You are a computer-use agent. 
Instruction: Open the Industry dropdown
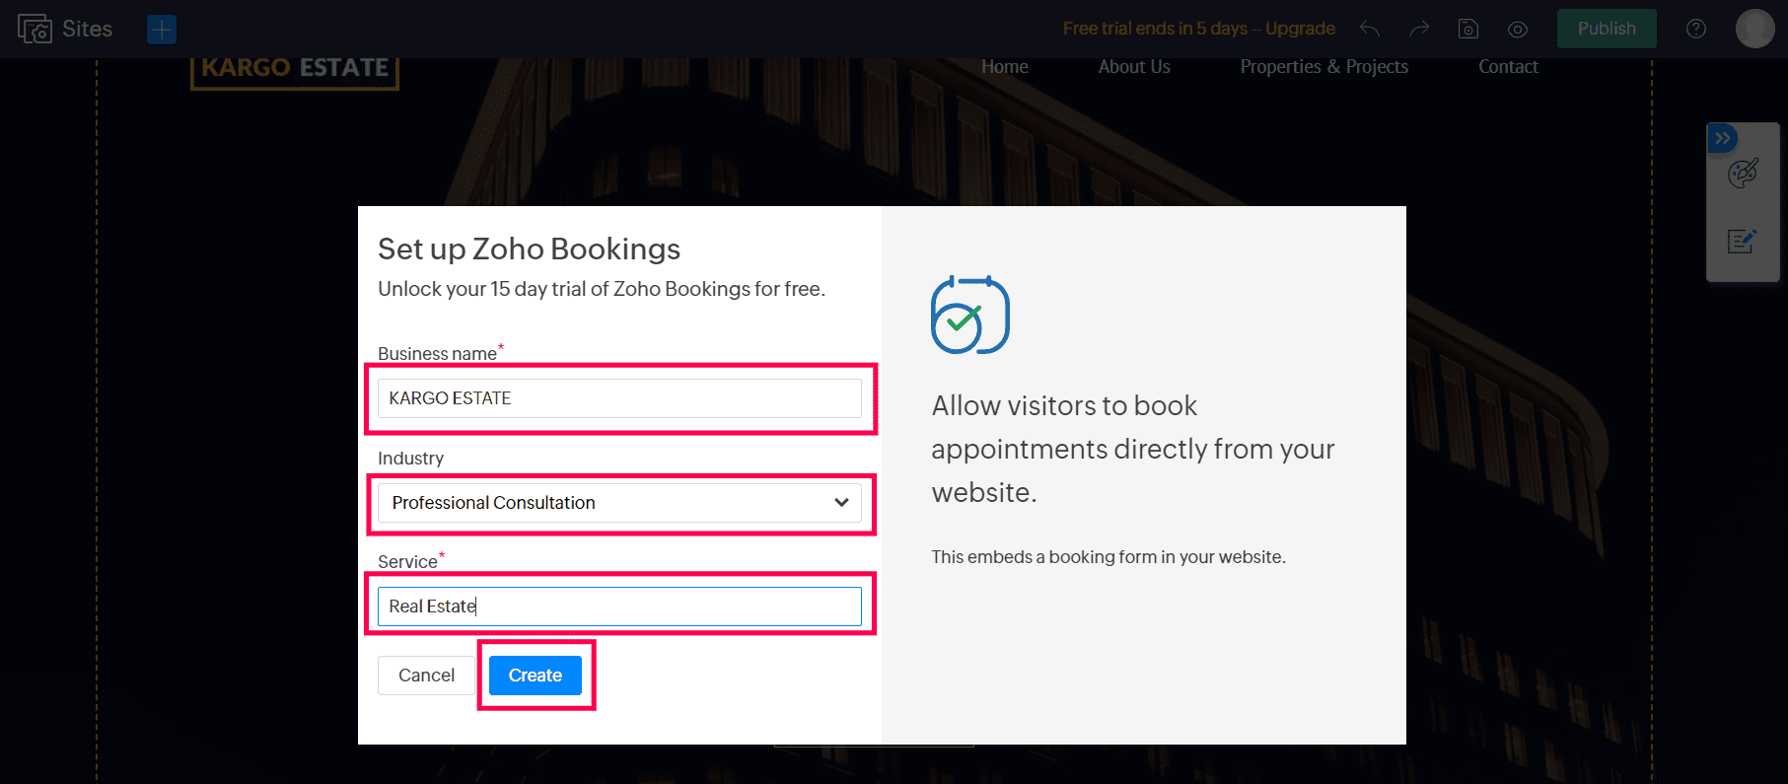pos(619,503)
